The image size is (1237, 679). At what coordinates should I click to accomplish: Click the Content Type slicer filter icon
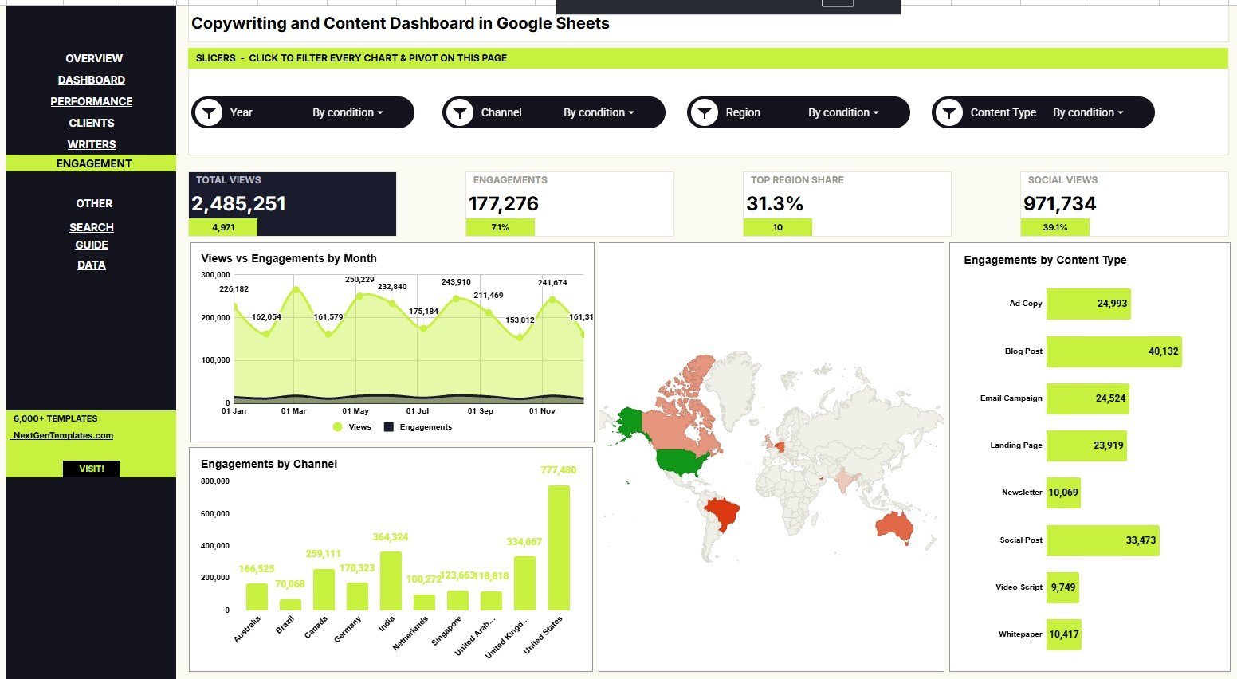click(949, 112)
